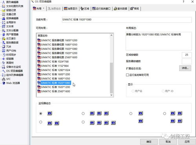The width and height of the screenshot is (196, 145).
Task: Click the layout list's vertical scrollbar thumb
Action: (112, 77)
